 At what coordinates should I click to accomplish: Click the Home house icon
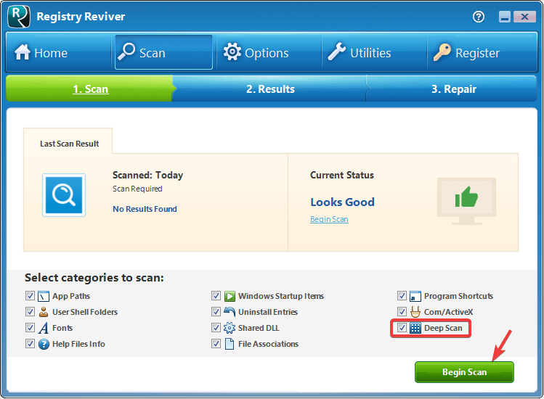pyautogui.click(x=23, y=52)
